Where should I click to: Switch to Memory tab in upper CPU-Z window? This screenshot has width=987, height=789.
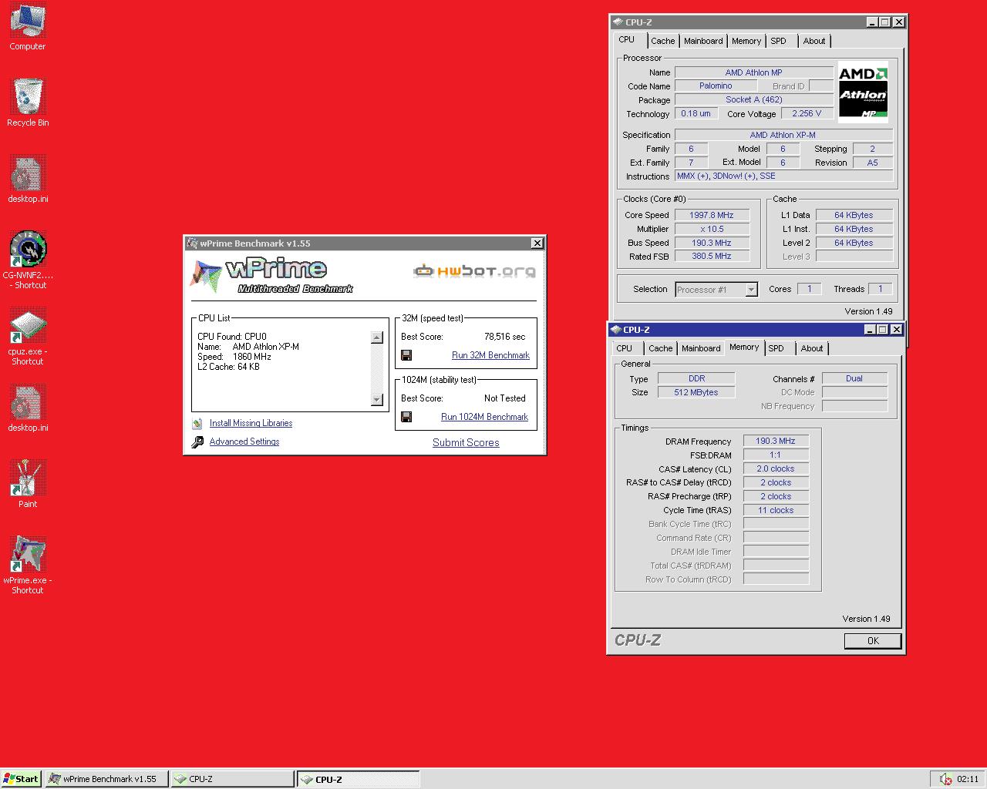tap(746, 41)
